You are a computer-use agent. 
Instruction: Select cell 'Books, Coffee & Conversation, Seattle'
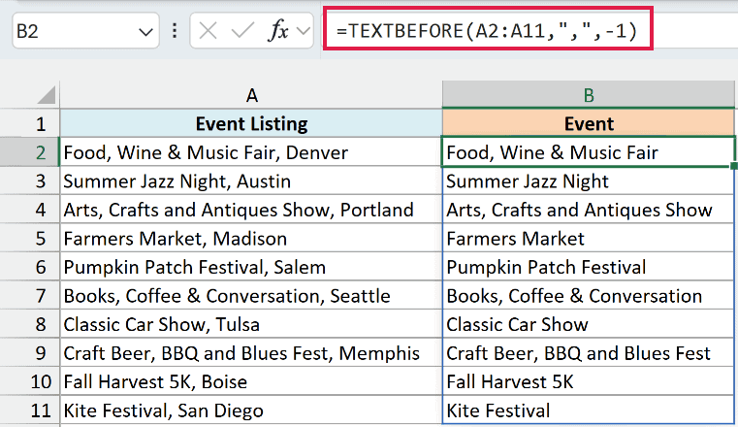click(x=251, y=296)
